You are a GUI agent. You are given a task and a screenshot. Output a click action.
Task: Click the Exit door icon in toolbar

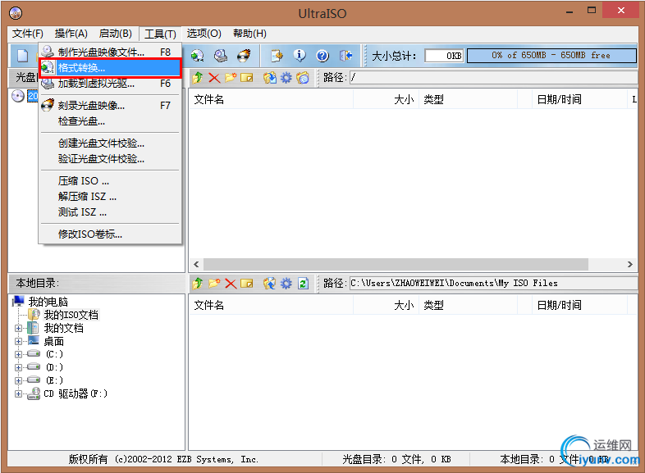(x=346, y=56)
